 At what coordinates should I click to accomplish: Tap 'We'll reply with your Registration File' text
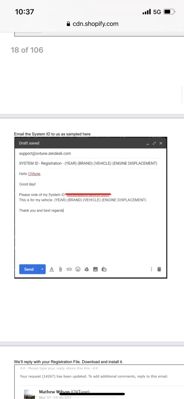(x=68, y=362)
